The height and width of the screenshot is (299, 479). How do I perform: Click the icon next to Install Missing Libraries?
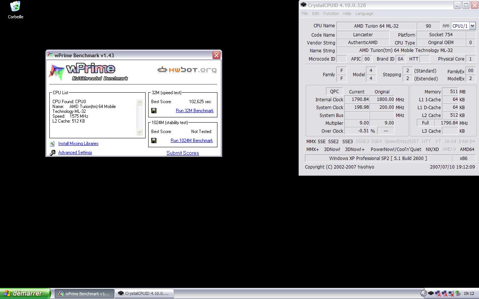coord(52,144)
